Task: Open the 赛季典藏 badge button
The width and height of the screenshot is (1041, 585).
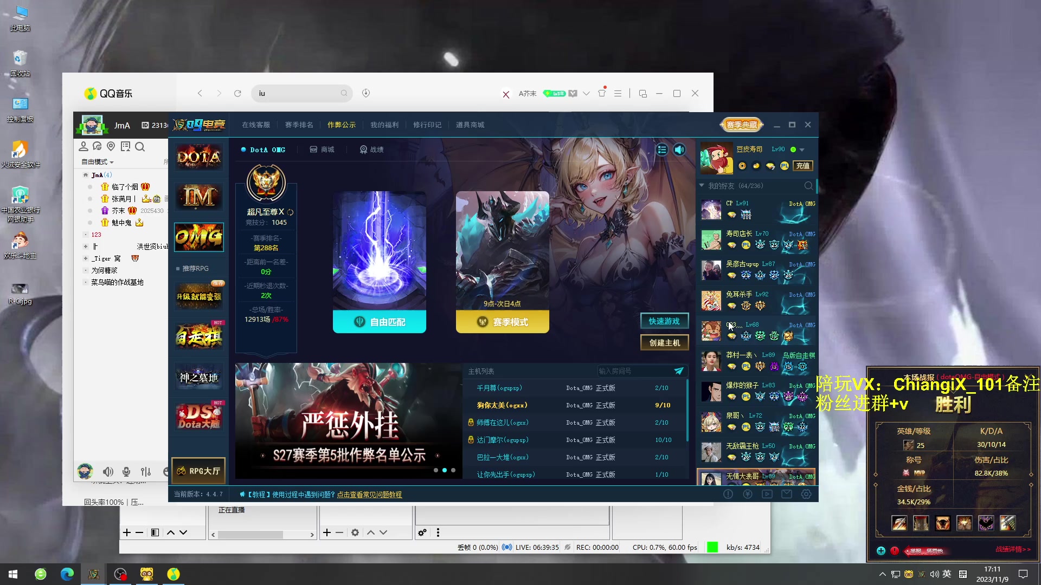Action: tap(742, 125)
